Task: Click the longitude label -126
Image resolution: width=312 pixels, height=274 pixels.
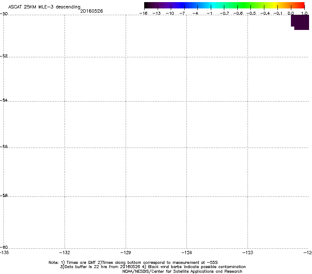Action: pyautogui.click(x=187, y=253)
